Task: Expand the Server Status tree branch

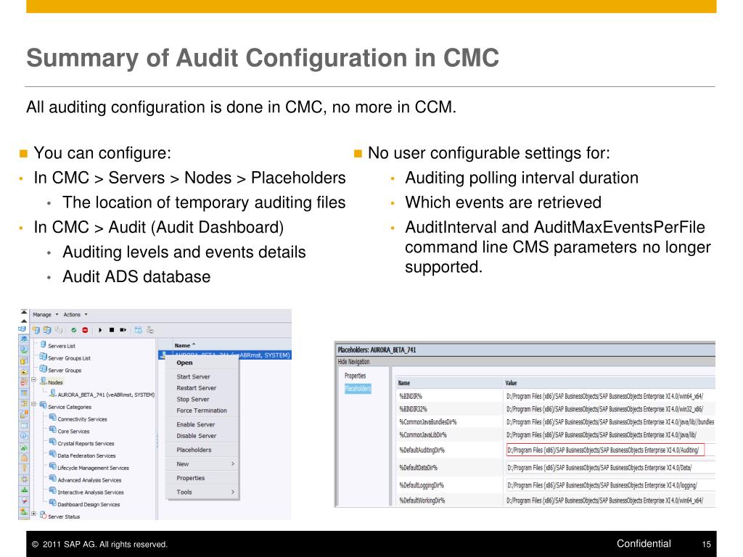Action: [x=33, y=514]
